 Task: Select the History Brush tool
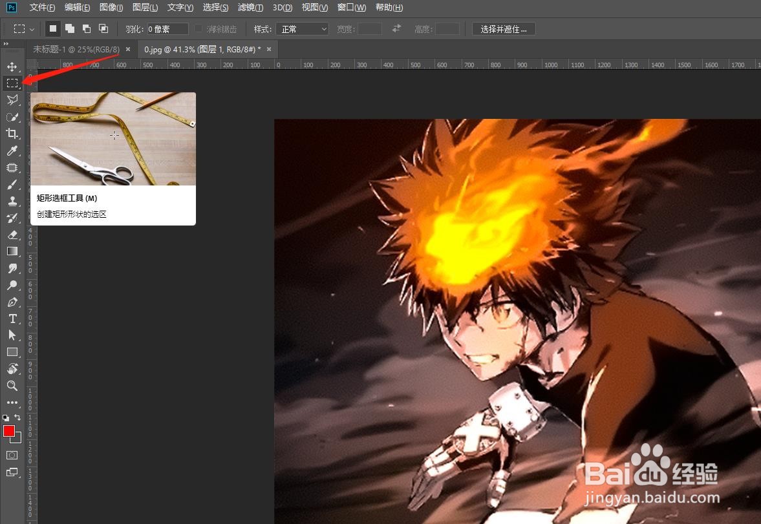[12, 218]
